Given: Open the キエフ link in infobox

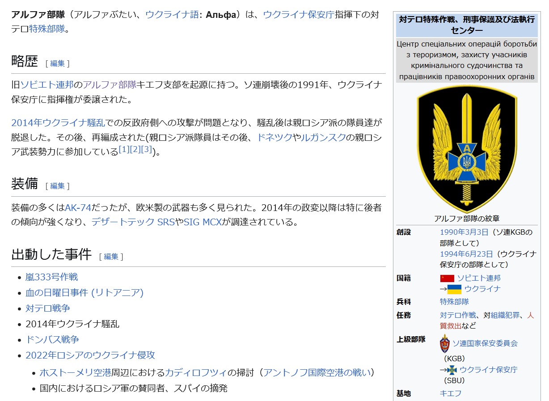Looking at the screenshot, I should click(x=451, y=393).
